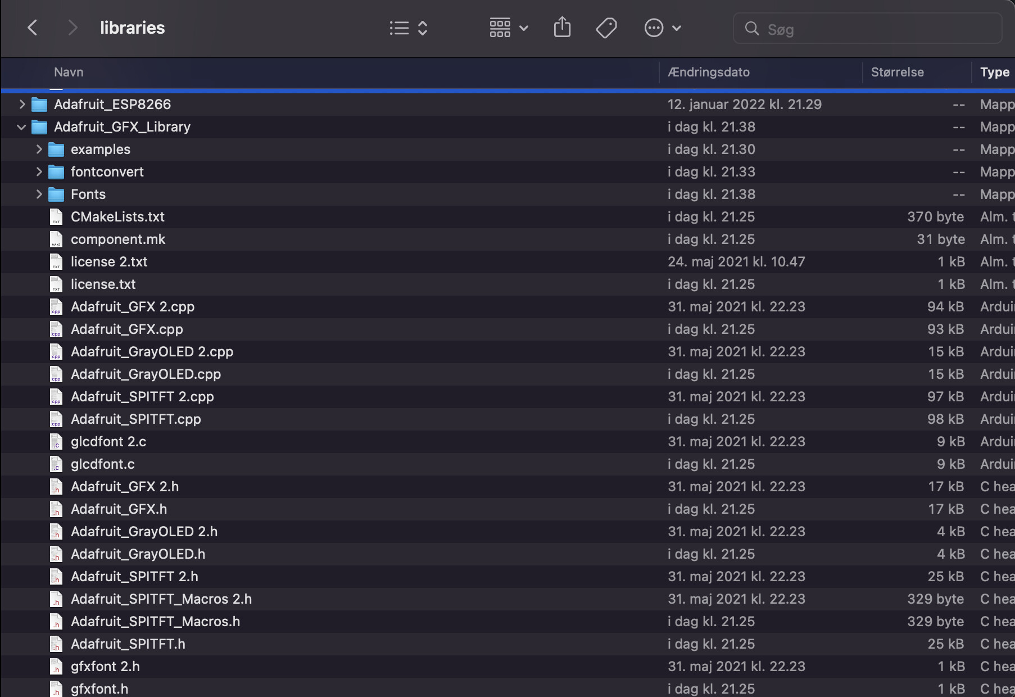Click the date '24. maj 2021 kl. 10.47'
Screen dimensions: 1015x697
736,261
